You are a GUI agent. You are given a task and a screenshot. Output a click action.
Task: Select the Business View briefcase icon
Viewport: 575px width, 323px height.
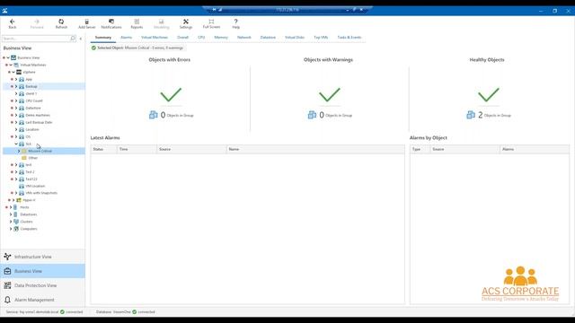click(7, 271)
